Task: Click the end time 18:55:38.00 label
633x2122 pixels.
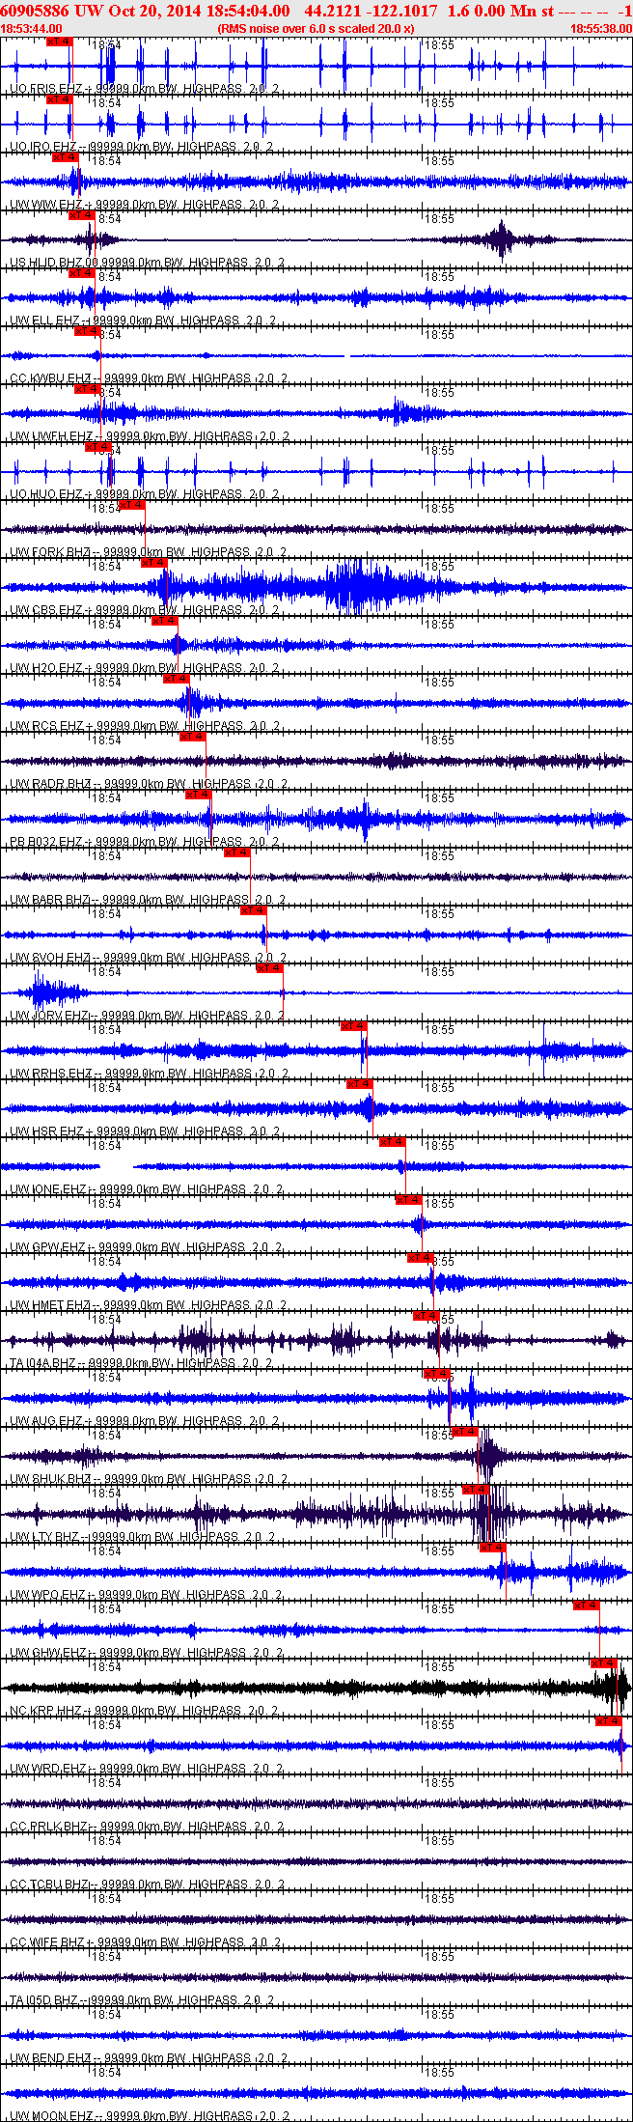Action: tap(601, 29)
